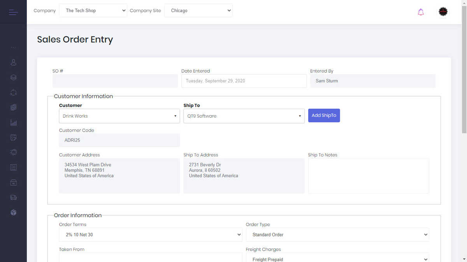Open the user profile avatar menu
This screenshot has height=262, width=467.
(443, 12)
